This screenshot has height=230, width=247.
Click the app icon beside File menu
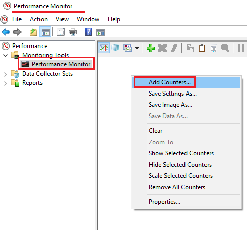click(x=4, y=19)
